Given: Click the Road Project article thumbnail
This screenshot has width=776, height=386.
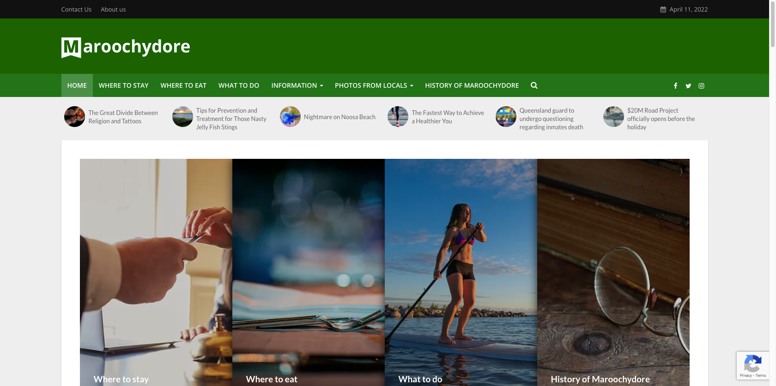Looking at the screenshot, I should (613, 117).
